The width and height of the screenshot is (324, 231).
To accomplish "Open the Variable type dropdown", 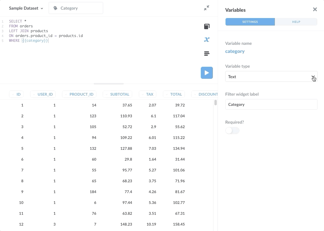I will click(271, 77).
